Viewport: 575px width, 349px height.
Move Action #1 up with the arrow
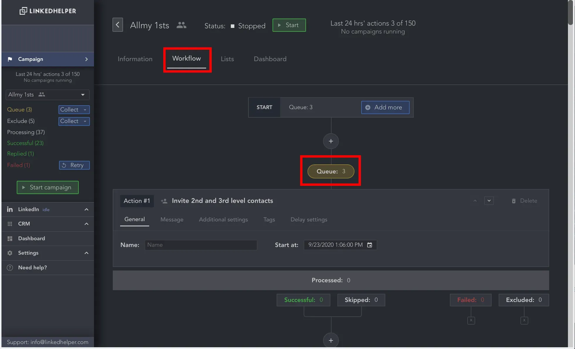(475, 201)
